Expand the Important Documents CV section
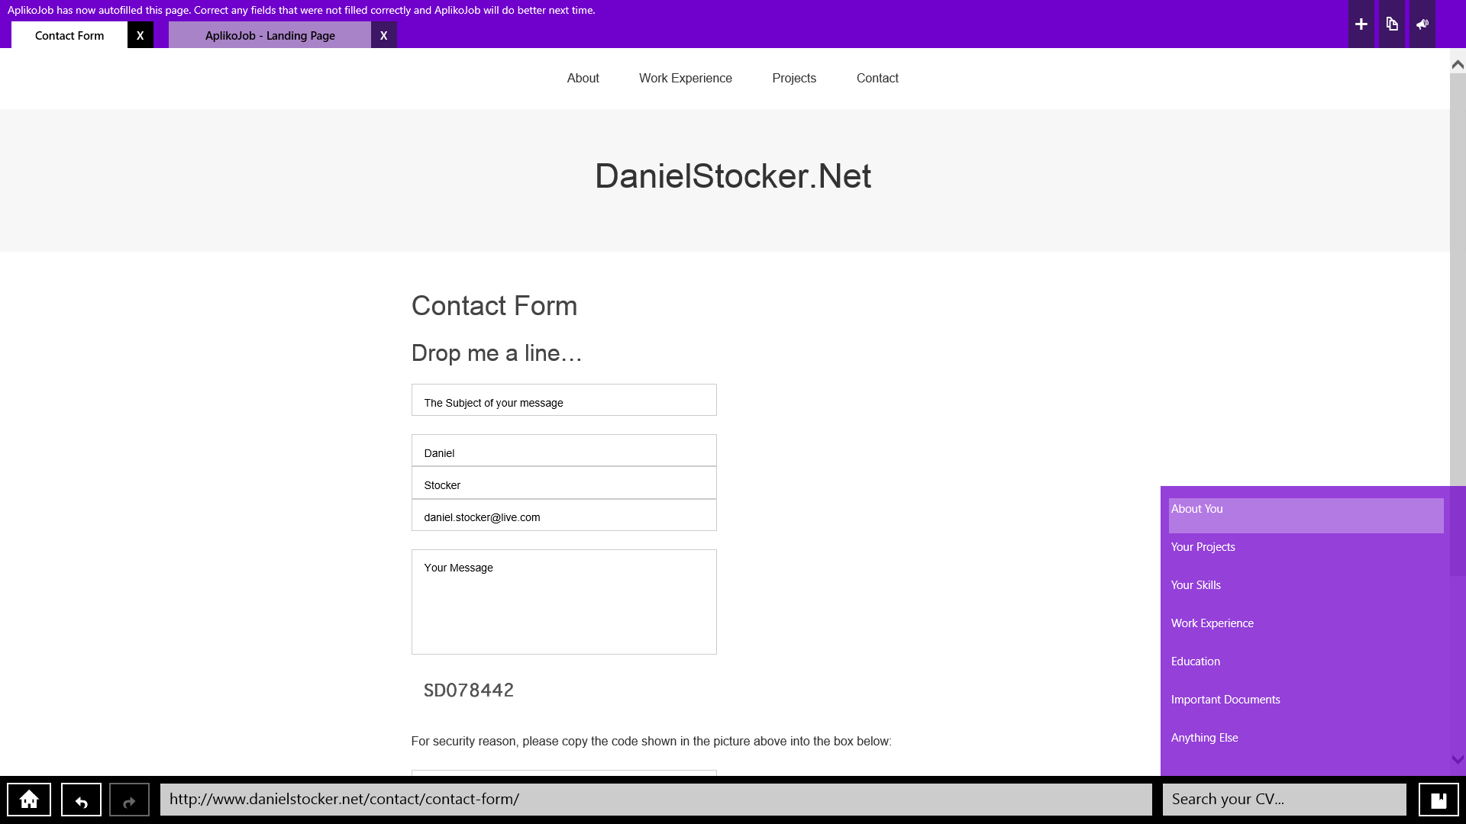This screenshot has height=824, width=1466. click(1225, 700)
